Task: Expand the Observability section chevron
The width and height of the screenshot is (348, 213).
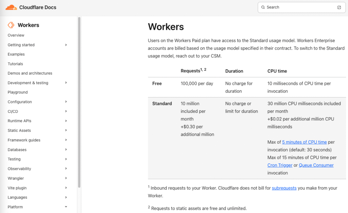Action: pos(66,168)
